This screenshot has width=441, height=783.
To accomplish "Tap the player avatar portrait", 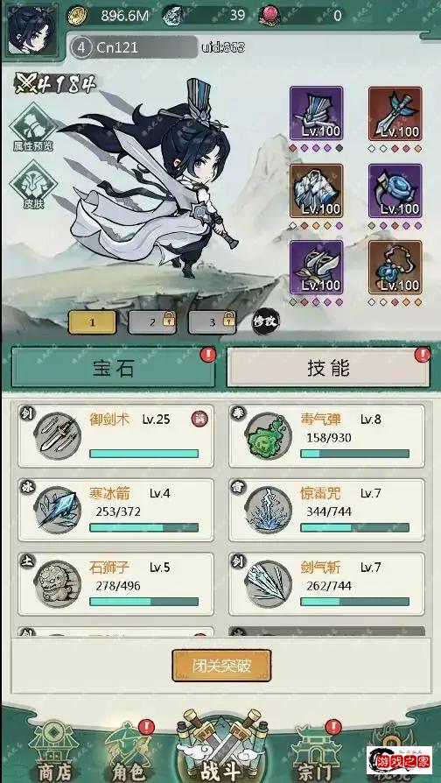I will pos(30,29).
